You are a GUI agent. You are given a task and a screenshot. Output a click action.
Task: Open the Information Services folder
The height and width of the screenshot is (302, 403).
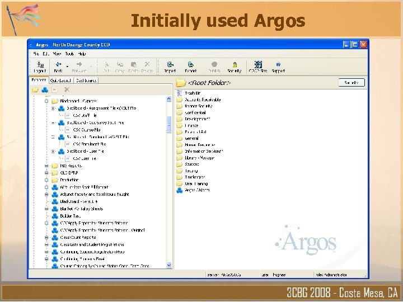tap(204, 152)
